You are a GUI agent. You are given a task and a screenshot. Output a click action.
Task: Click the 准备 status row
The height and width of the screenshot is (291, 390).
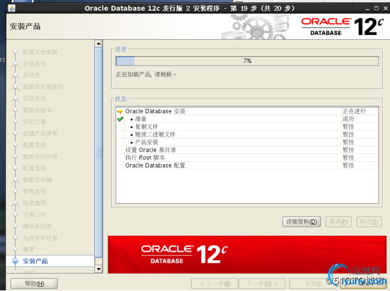coord(247,119)
